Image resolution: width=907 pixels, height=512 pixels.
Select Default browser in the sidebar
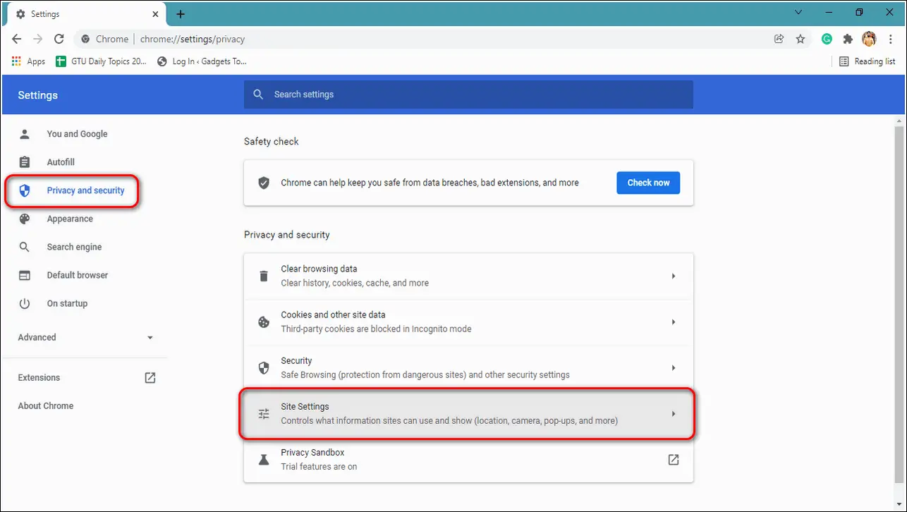click(x=78, y=275)
